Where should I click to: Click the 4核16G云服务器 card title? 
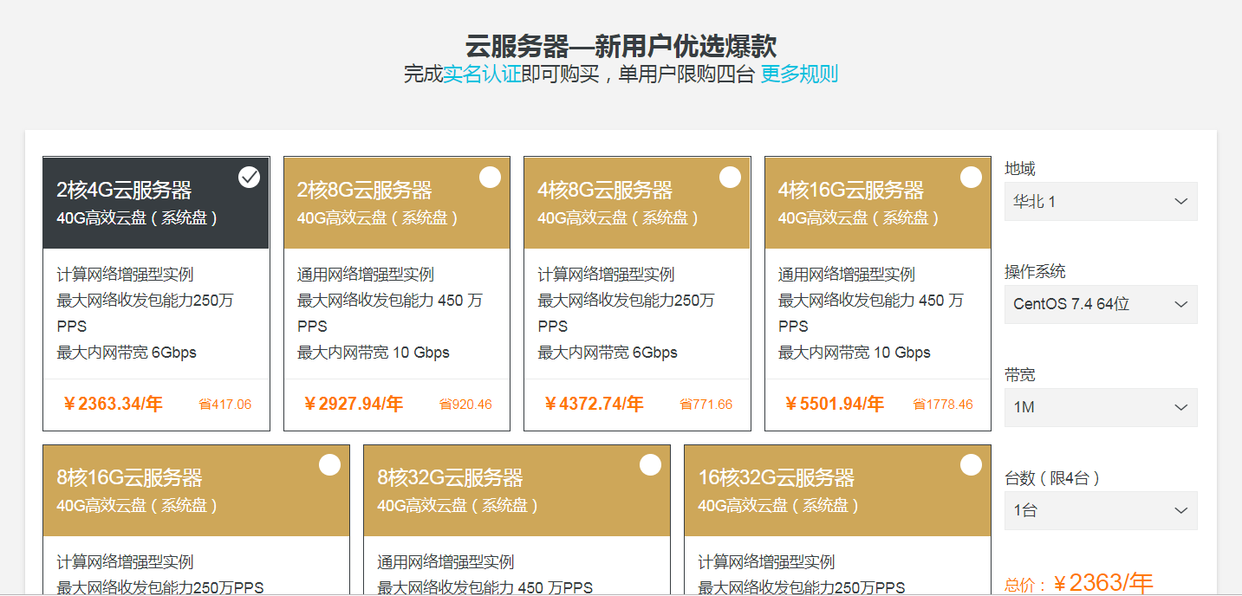tap(851, 191)
